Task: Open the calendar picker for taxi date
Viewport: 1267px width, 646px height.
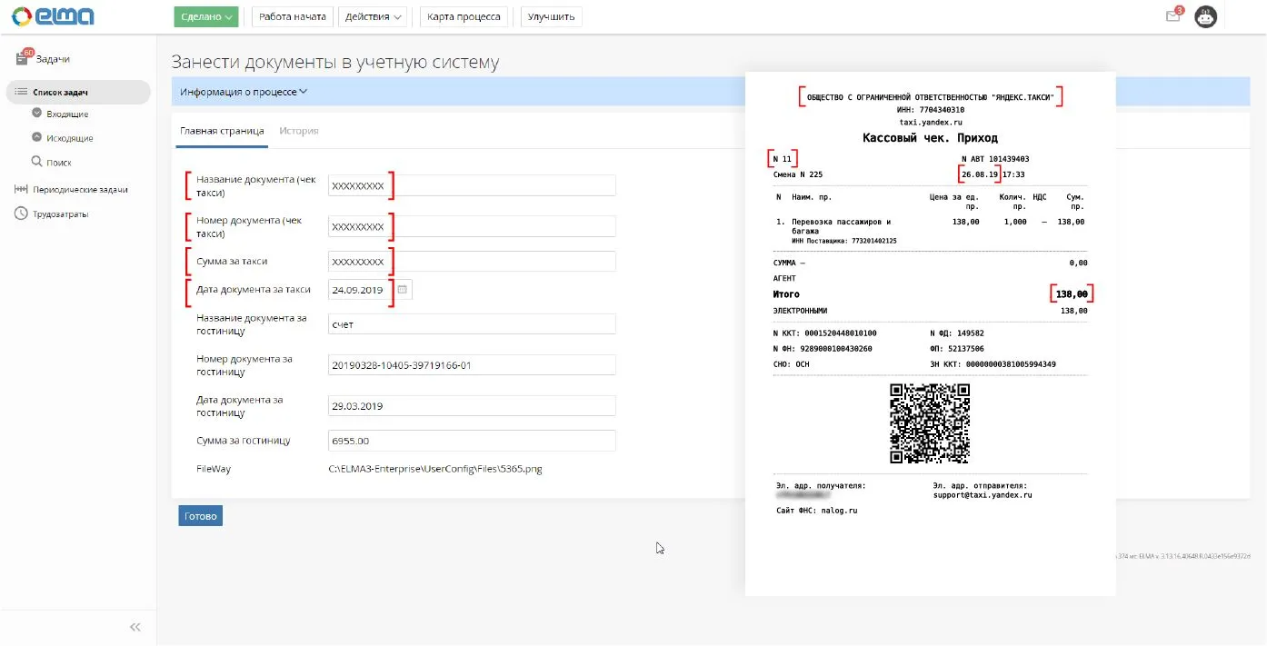Action: tap(403, 289)
